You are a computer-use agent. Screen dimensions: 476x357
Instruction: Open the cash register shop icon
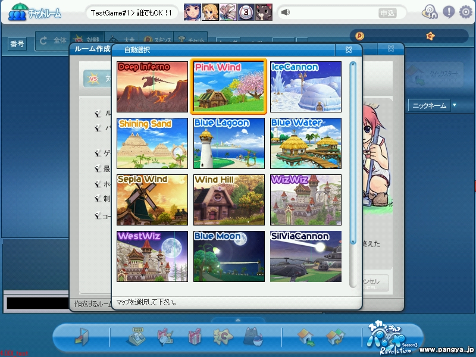(136, 337)
